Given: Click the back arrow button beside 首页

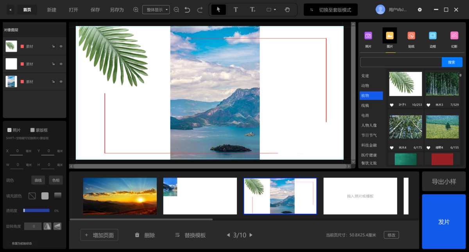Looking at the screenshot, I should [10, 10].
